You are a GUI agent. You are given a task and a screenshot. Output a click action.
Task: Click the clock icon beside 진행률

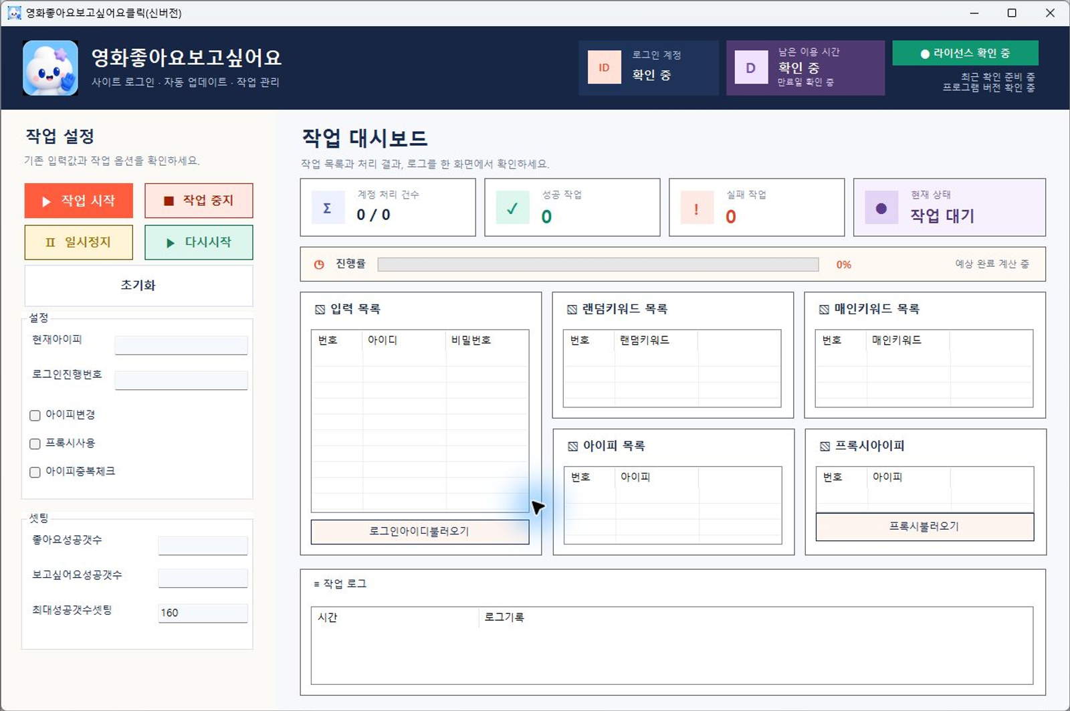(x=320, y=264)
